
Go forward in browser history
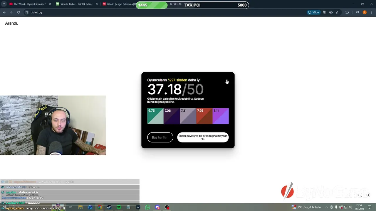(11, 12)
